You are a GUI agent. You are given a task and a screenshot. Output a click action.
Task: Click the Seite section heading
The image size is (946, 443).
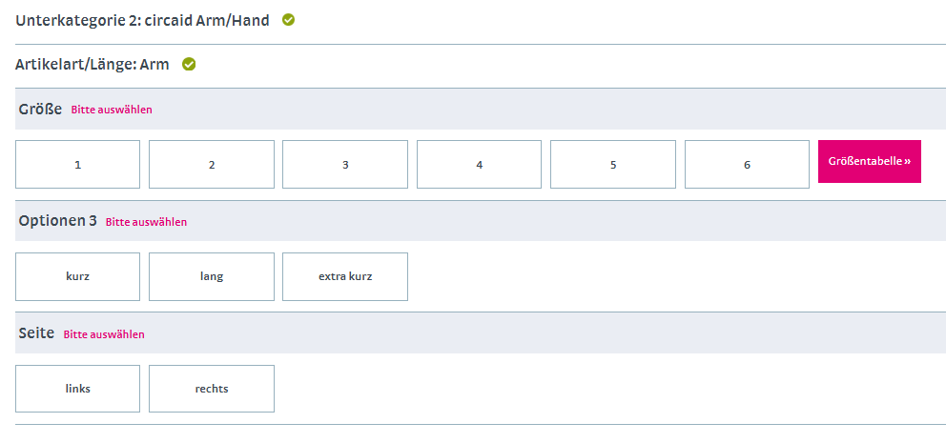[x=36, y=333]
